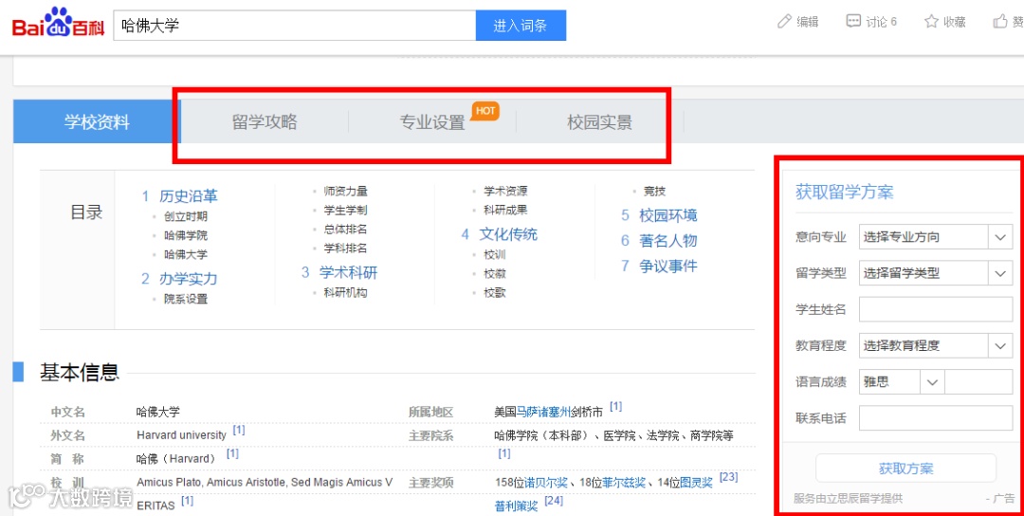Jump to 校歌 subsection
Viewport: 1024px width, 516px height.
495,292
